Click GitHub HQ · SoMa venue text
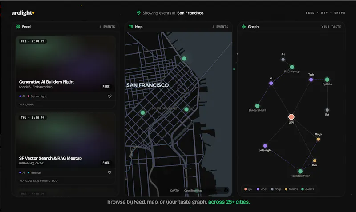356x212 pixels. click(32, 163)
